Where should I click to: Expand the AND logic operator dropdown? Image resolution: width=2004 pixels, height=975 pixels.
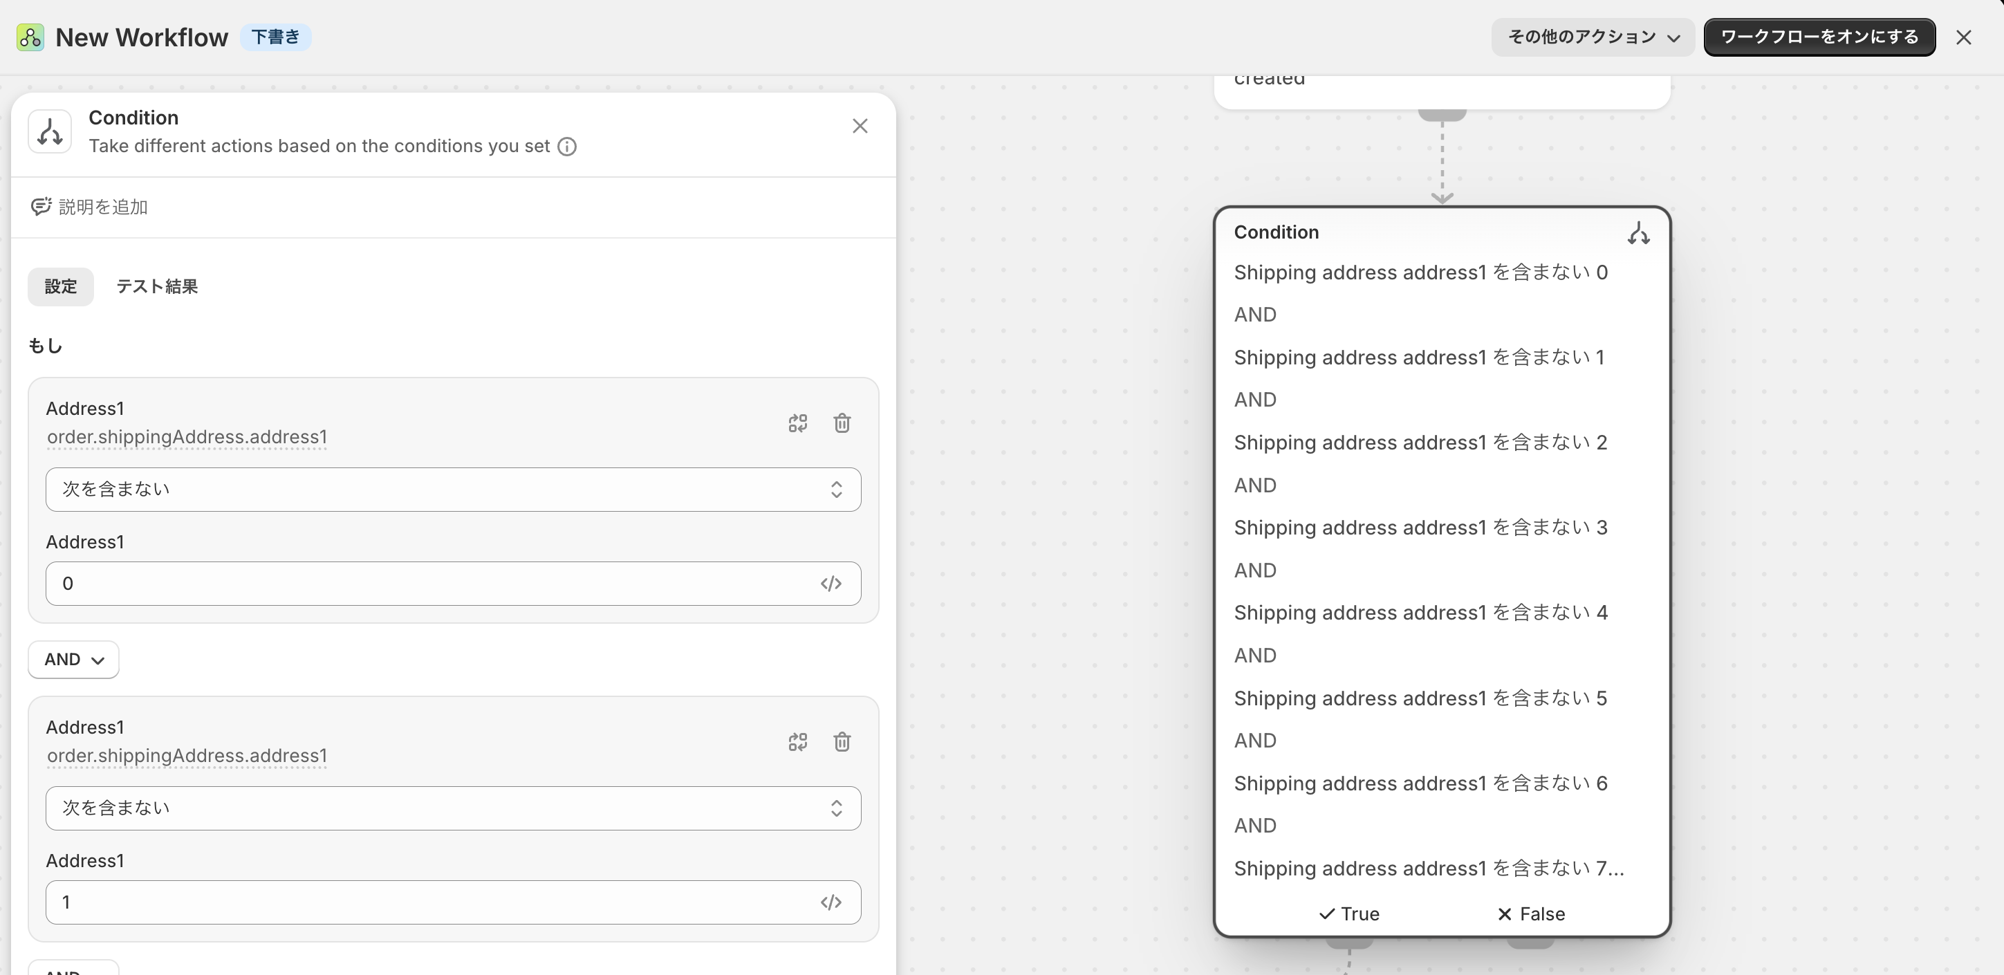click(x=74, y=660)
